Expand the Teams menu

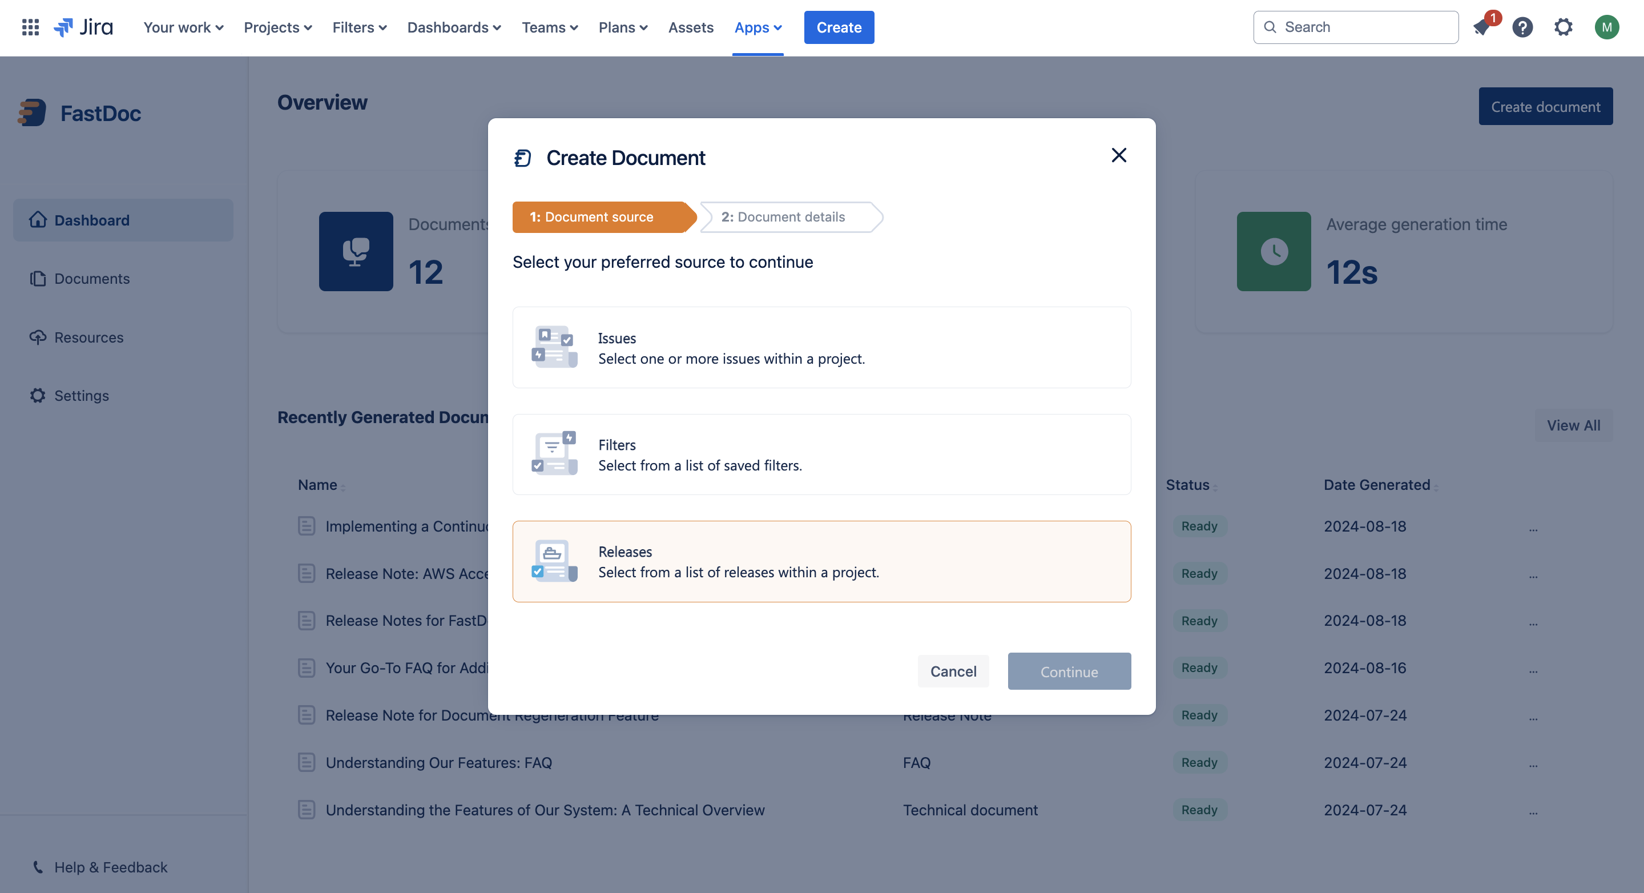tap(550, 27)
